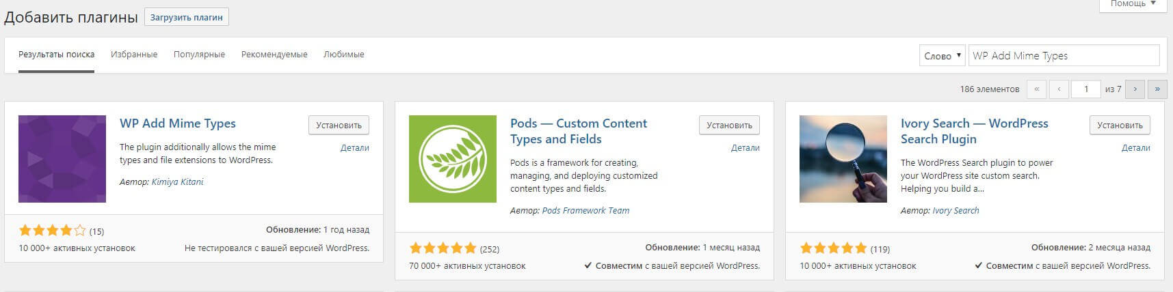Image resolution: width=1173 pixels, height=292 pixels.
Task: Visit author Ivory Search link
Action: tap(955, 211)
